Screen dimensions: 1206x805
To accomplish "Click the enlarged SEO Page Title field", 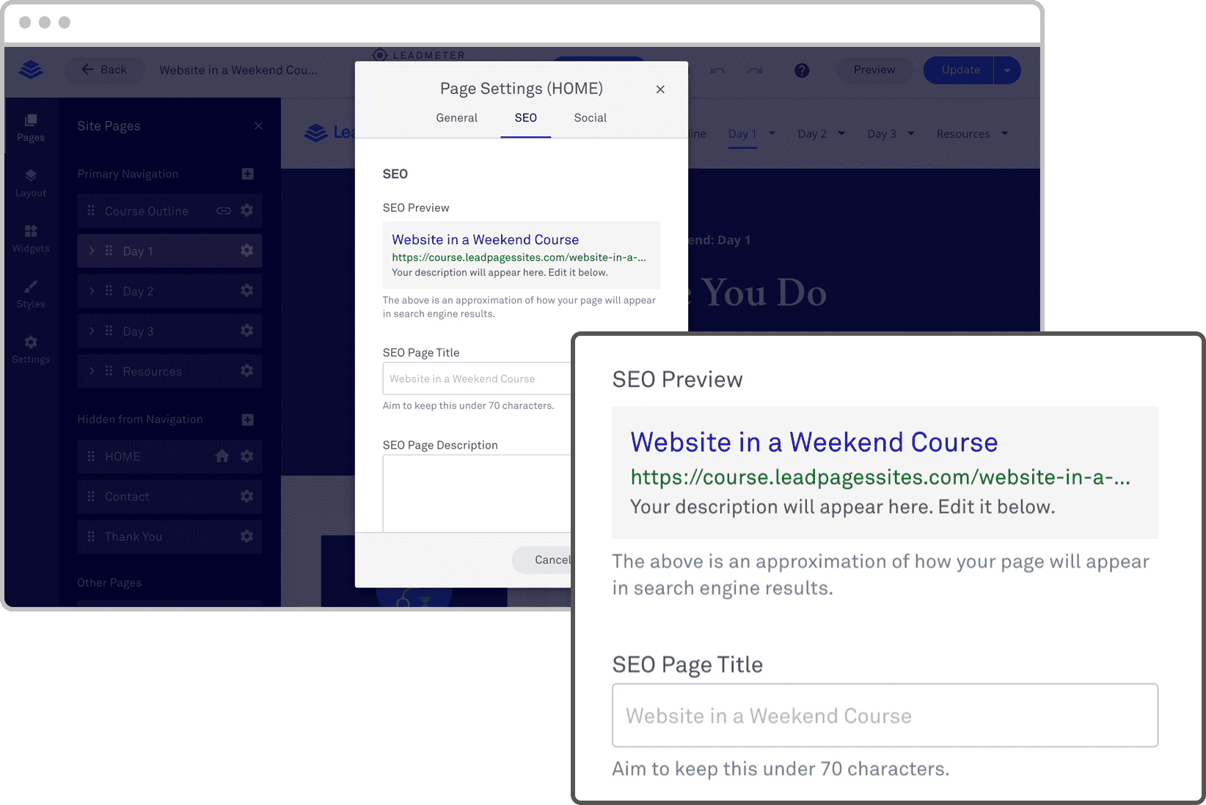I will pos(885,716).
